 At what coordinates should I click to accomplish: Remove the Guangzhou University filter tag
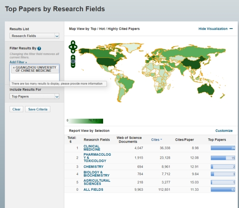click(14, 67)
